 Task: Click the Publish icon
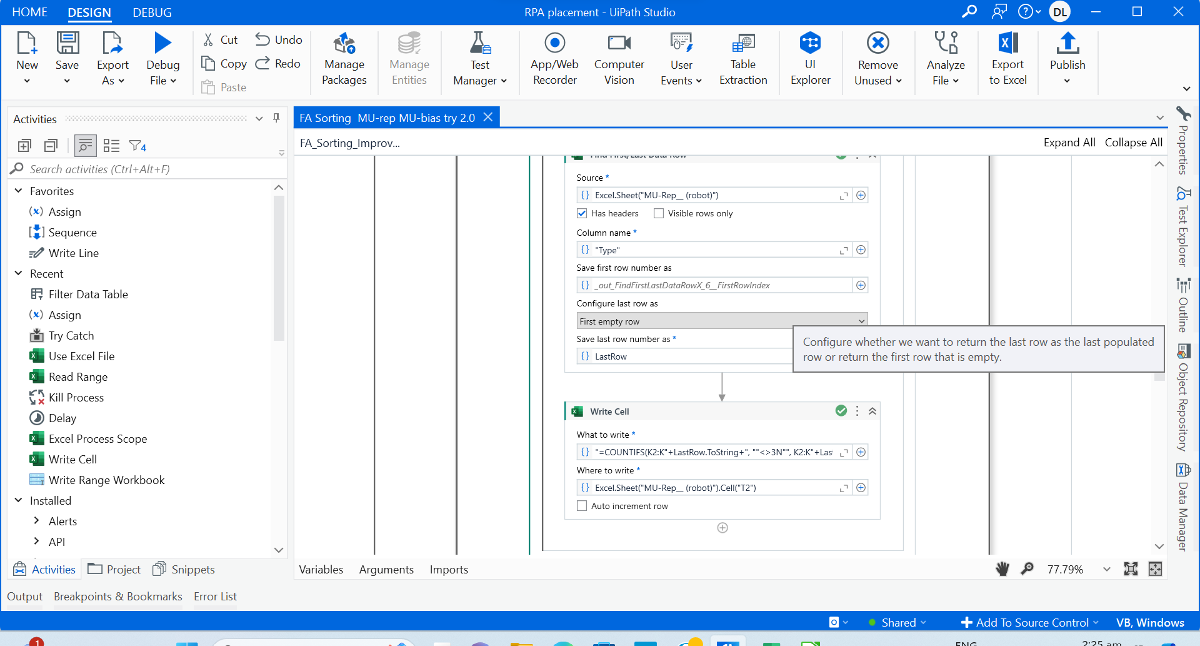pyautogui.click(x=1067, y=43)
